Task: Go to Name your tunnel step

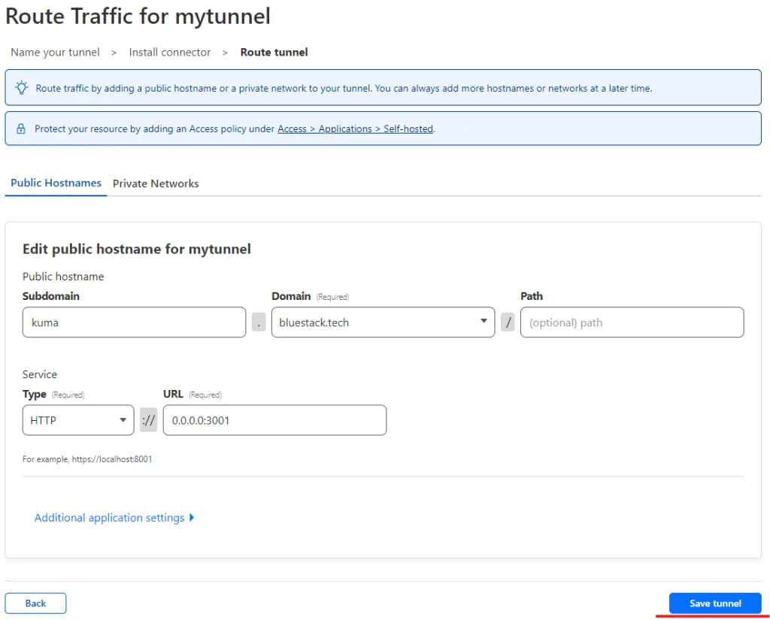Action: tap(55, 52)
